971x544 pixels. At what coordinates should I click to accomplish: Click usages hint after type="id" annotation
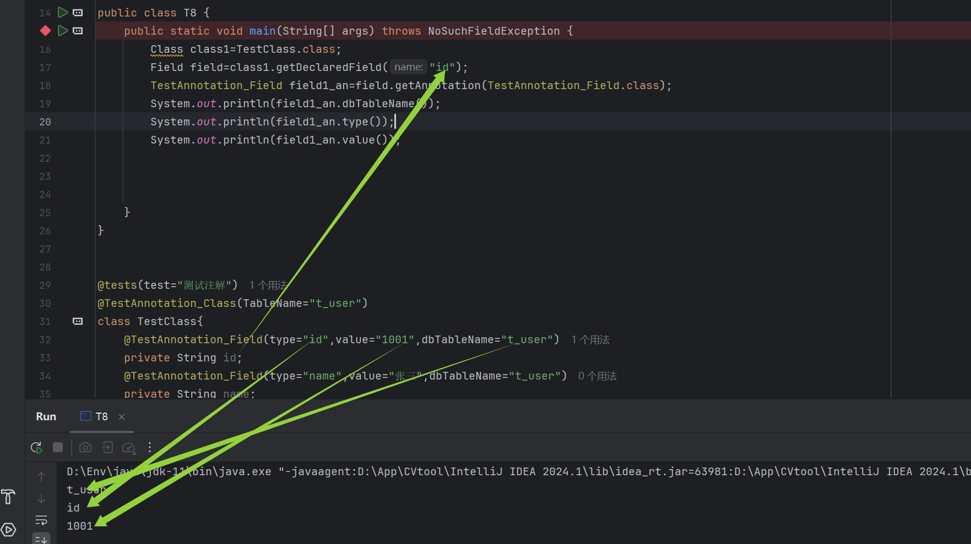click(x=590, y=339)
